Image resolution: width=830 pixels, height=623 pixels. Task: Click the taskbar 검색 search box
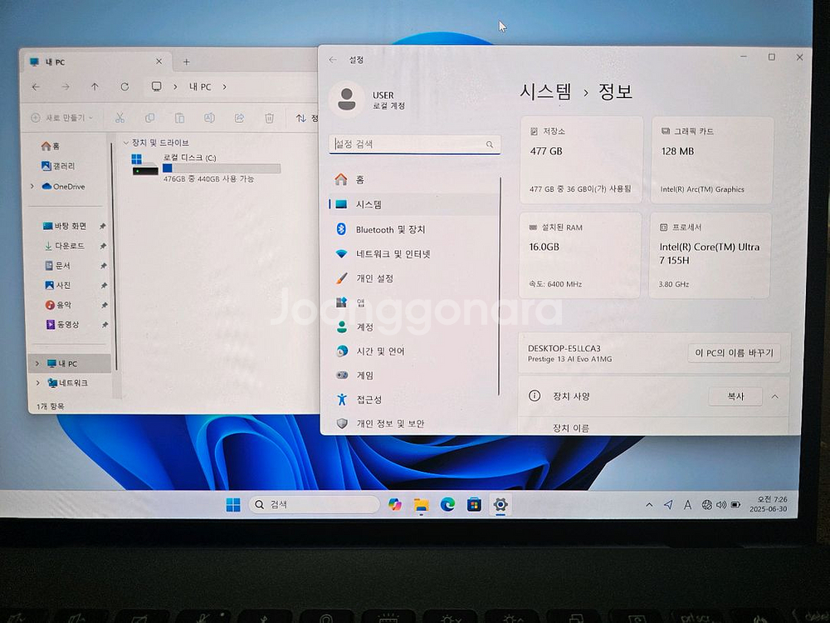click(314, 505)
